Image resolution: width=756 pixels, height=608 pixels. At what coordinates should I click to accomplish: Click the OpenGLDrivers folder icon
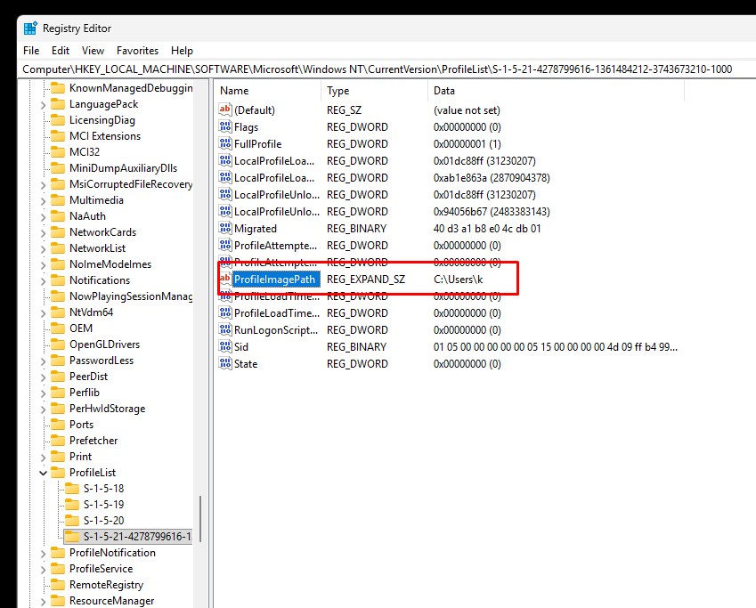(x=58, y=345)
